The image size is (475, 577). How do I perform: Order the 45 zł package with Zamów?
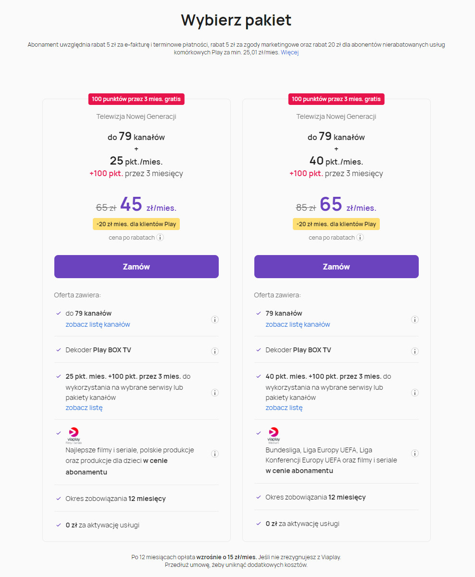click(x=137, y=267)
